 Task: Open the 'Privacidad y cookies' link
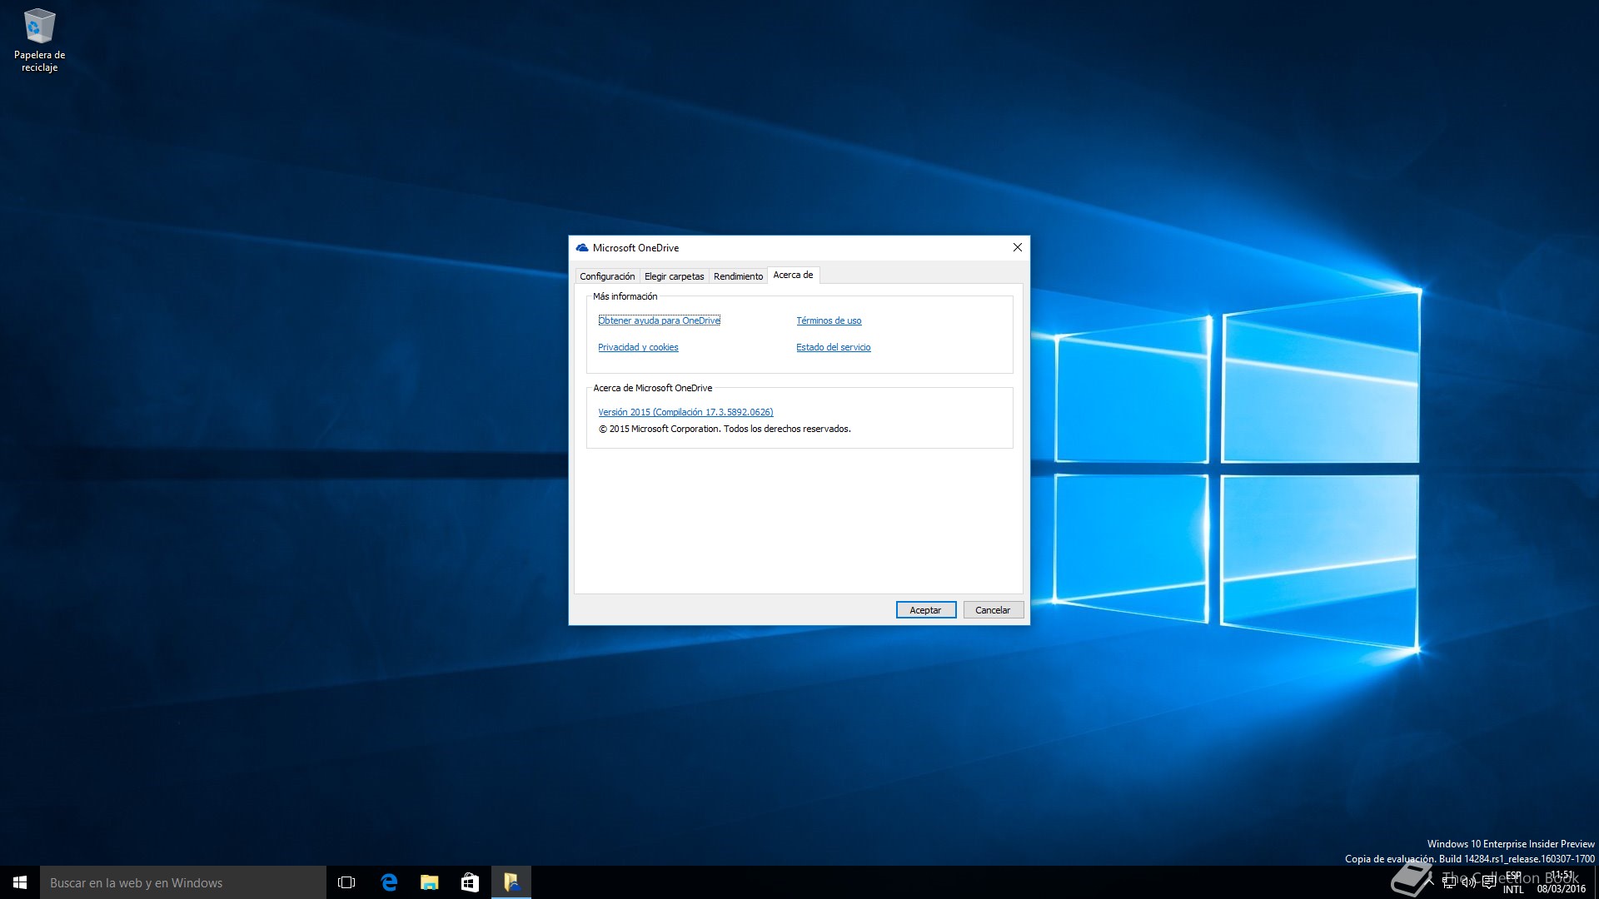tap(638, 347)
